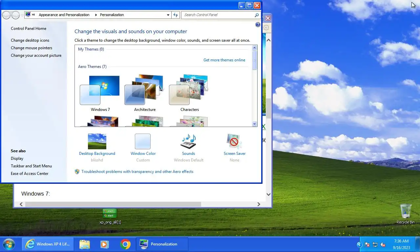
Task: Show hidden tray icons arrow
Action: [359, 244]
